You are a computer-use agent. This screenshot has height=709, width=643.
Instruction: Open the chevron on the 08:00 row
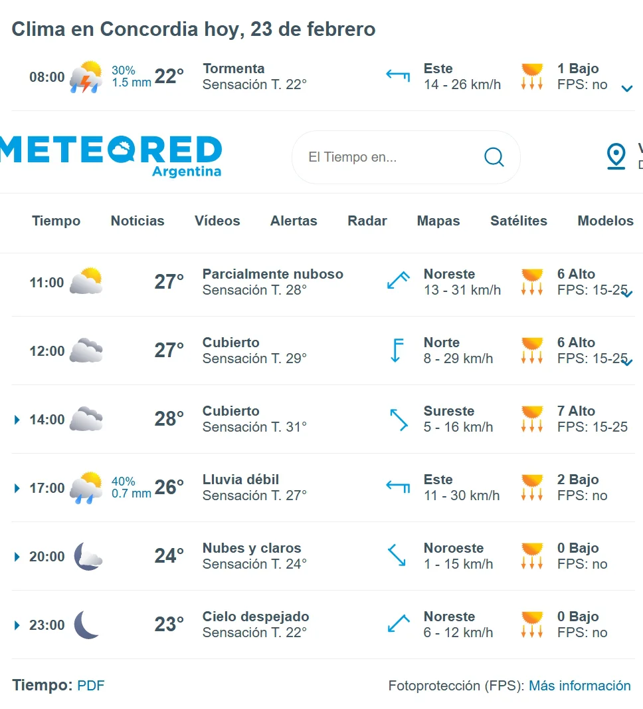click(x=626, y=88)
